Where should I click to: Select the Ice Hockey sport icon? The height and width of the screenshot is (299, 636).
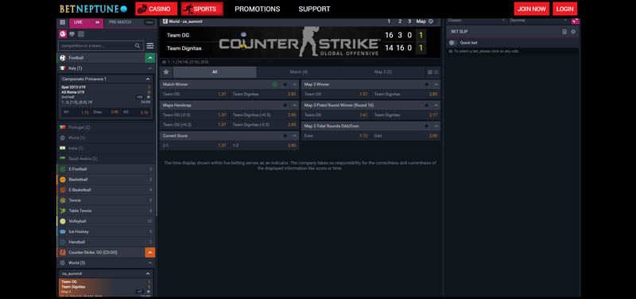click(x=63, y=231)
